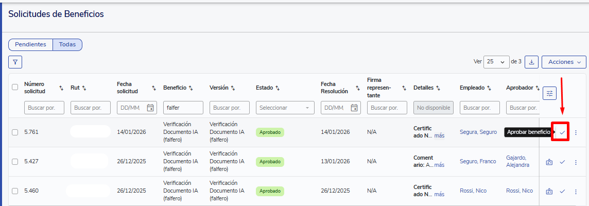Tick the checkbox for request 5.427
The width and height of the screenshot is (589, 206).
(x=15, y=162)
